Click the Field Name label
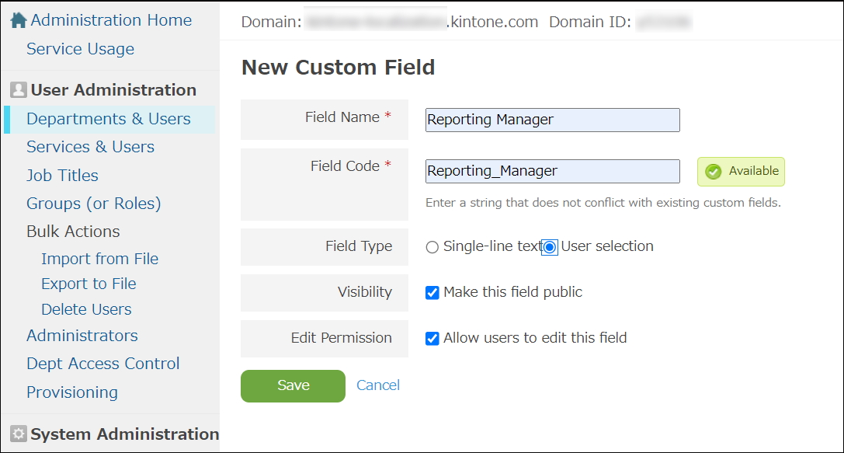Image resolution: width=844 pixels, height=453 pixels. [342, 117]
